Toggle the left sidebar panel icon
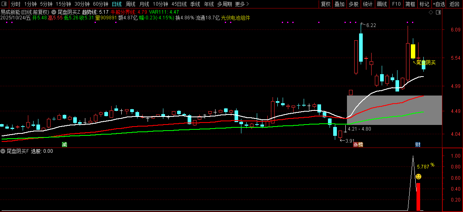The width and height of the screenshot is (463, 212). pos(5,4)
